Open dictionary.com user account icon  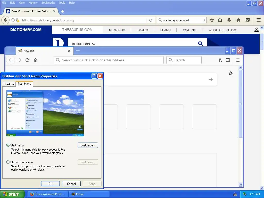coord(256,30)
